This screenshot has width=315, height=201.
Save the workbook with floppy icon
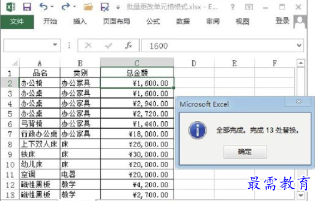(x=27, y=7)
